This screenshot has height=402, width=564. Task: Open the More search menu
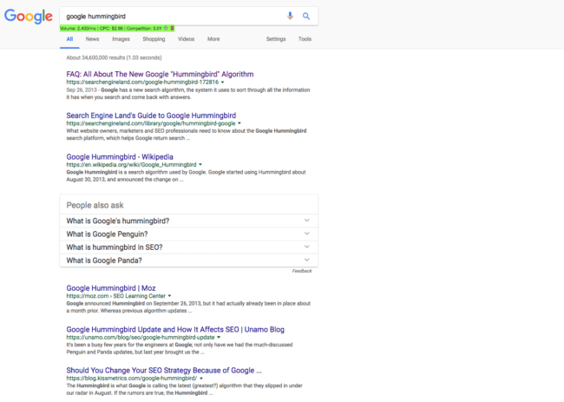point(213,39)
